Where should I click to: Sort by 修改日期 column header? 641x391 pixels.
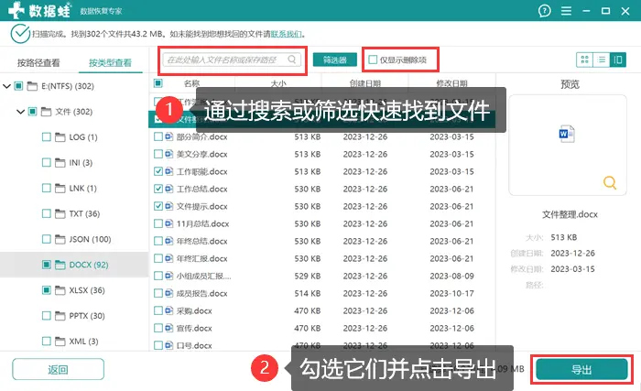pos(451,83)
